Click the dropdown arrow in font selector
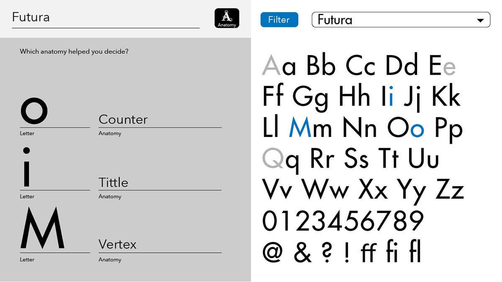This screenshot has width=502, height=282. pos(480,20)
